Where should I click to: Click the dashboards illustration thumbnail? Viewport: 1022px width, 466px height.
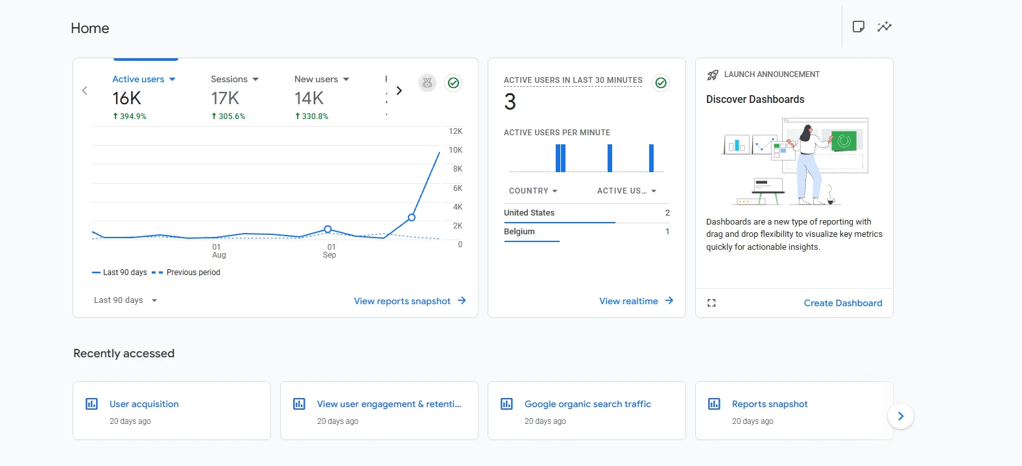click(794, 162)
